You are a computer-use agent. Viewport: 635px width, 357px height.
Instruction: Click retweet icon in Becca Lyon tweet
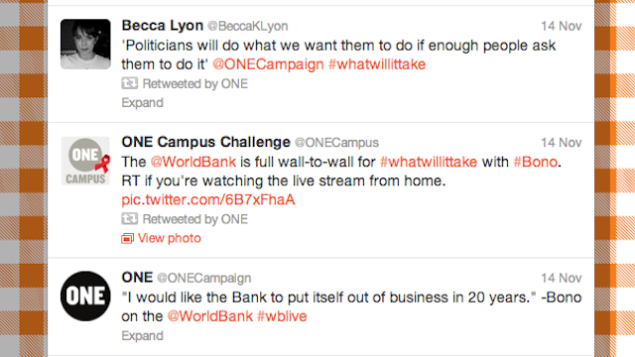130,83
